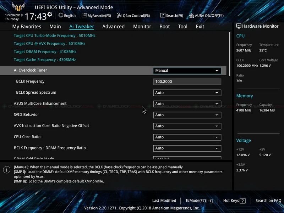Click Target Cache Frequency : 4308MHz text
This screenshot has width=284, height=213.
pos(45,60)
